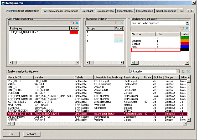The height and width of the screenshot is (140, 197).
Task: Select VARSET row in column table
Action: [97, 84]
